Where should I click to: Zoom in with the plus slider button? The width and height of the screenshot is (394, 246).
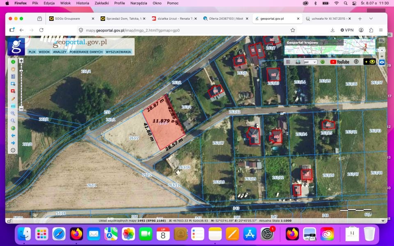pyautogui.click(x=21, y=61)
